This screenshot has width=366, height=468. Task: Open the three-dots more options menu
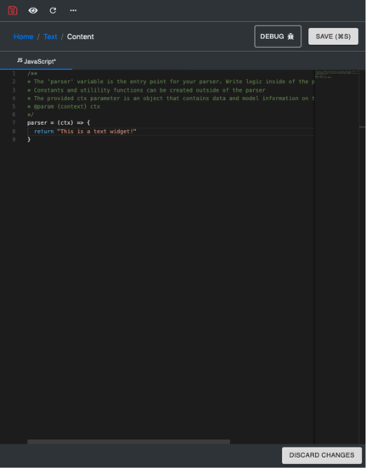(x=73, y=10)
